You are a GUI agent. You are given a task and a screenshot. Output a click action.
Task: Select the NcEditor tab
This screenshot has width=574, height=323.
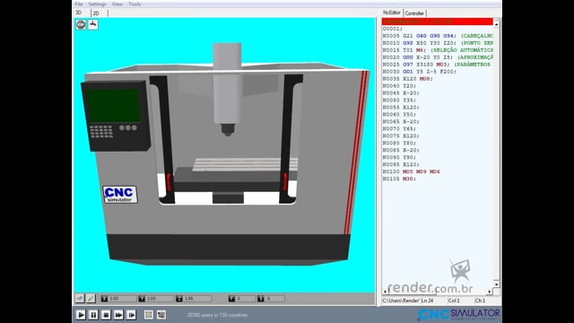point(392,13)
